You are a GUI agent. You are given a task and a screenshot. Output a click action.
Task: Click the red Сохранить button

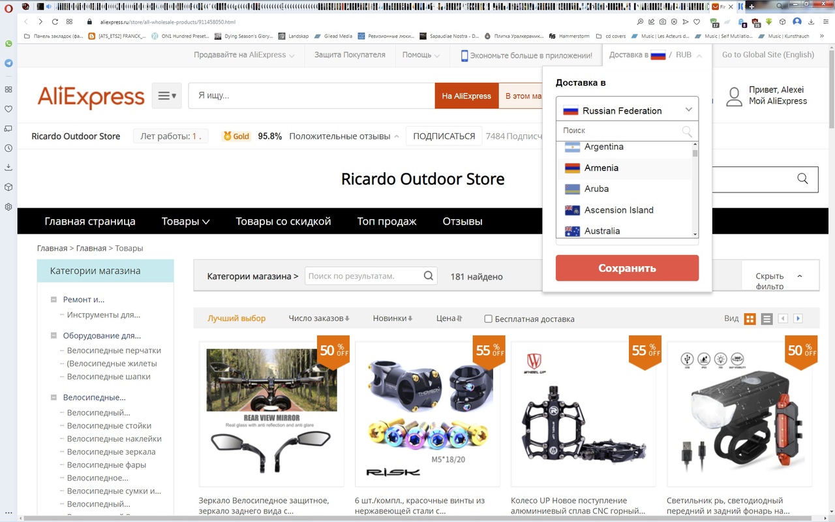click(x=627, y=268)
